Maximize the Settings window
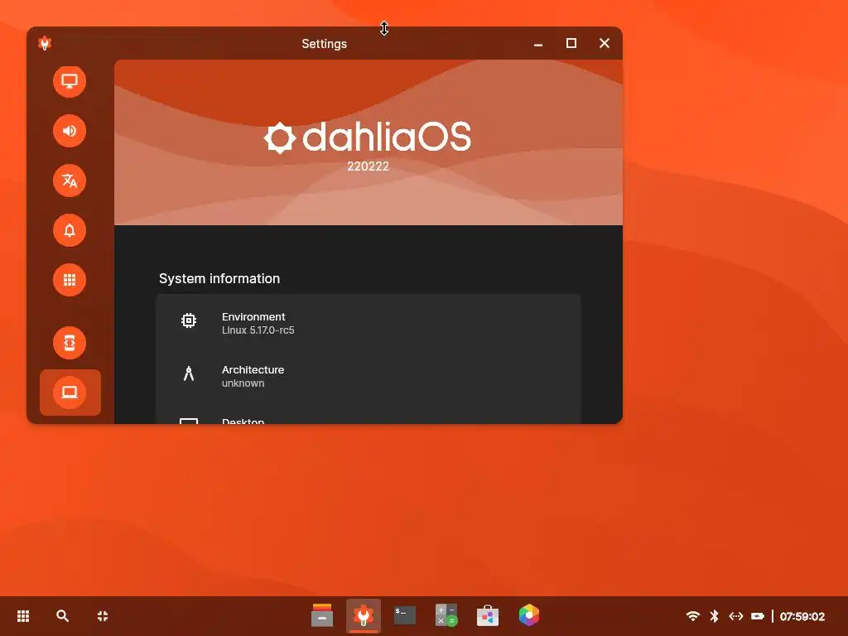848x636 pixels. [x=571, y=43]
